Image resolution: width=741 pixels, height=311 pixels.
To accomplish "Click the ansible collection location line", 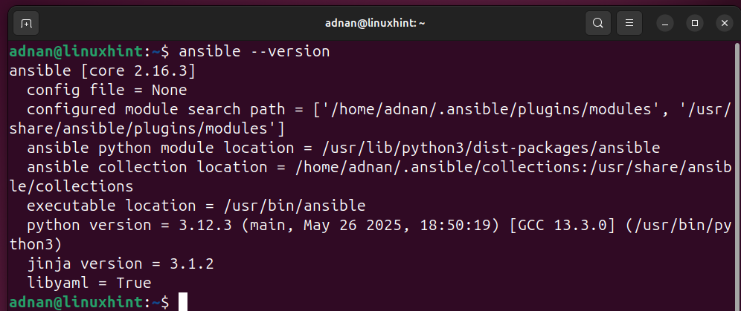I will tap(370, 177).
